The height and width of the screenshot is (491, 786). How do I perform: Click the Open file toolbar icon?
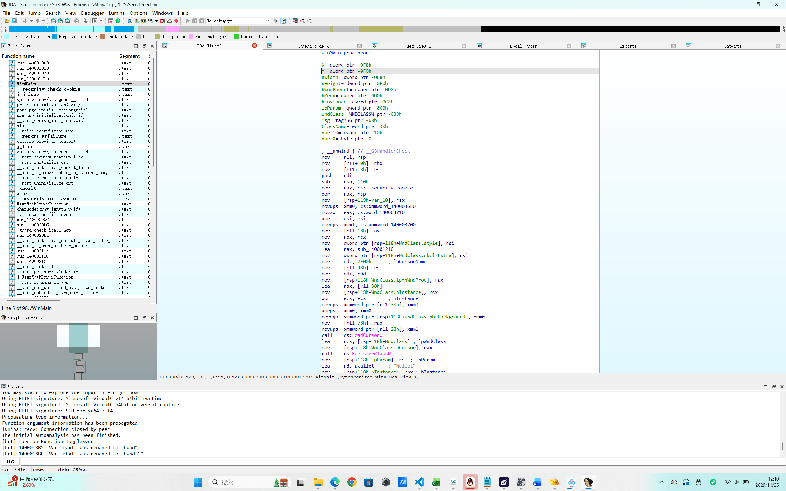[x=7, y=21]
